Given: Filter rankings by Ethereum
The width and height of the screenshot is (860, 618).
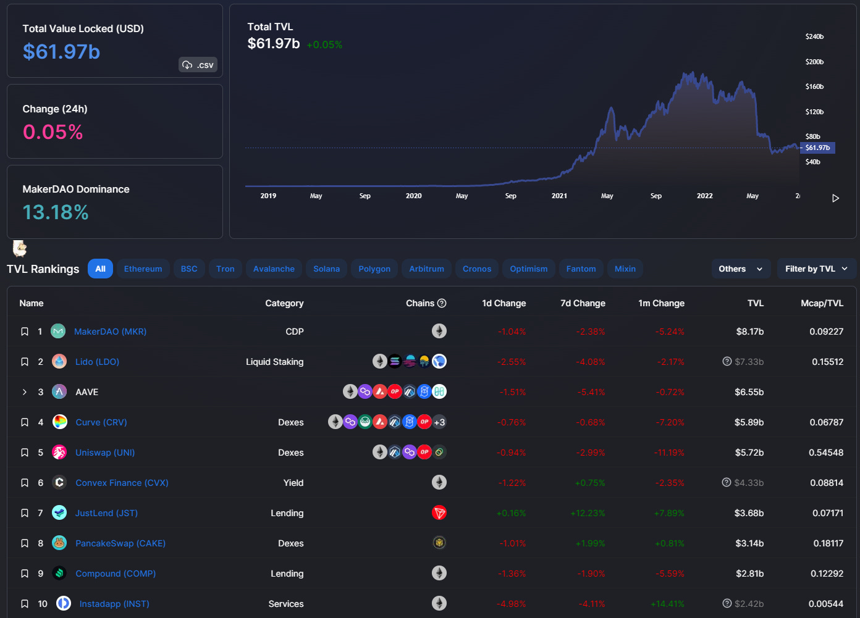Looking at the screenshot, I should pos(143,269).
